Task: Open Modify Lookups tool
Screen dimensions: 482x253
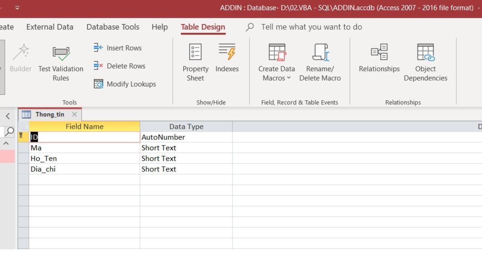Action: pyautogui.click(x=125, y=84)
